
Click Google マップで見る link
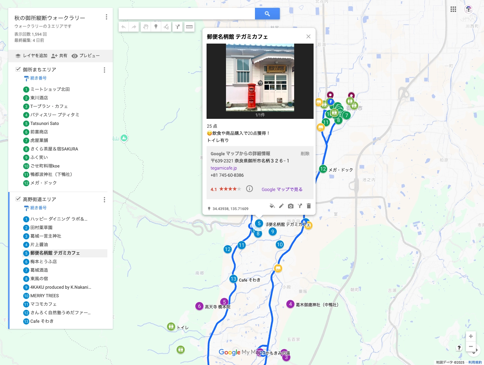point(282,190)
